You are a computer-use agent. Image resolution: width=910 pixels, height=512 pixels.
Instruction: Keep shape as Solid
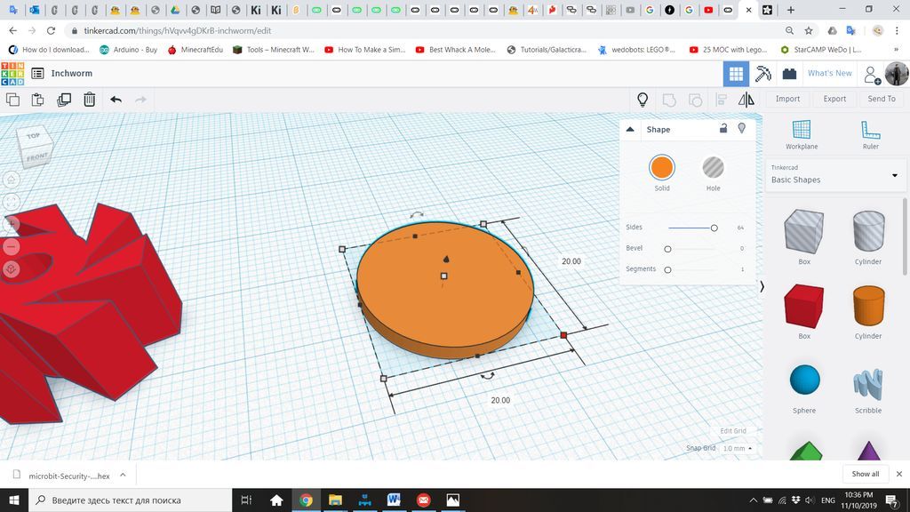[x=662, y=169]
